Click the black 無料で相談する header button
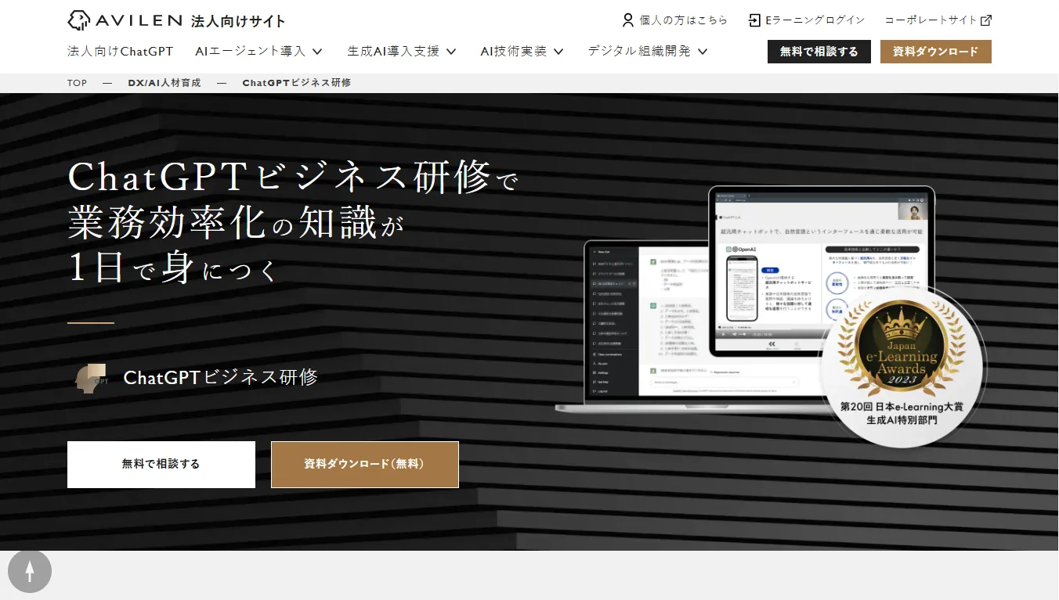The image size is (1059, 600). [819, 52]
